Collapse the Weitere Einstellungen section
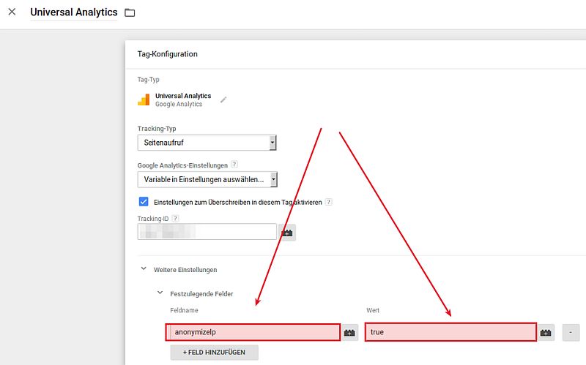The image size is (586, 365). click(144, 268)
